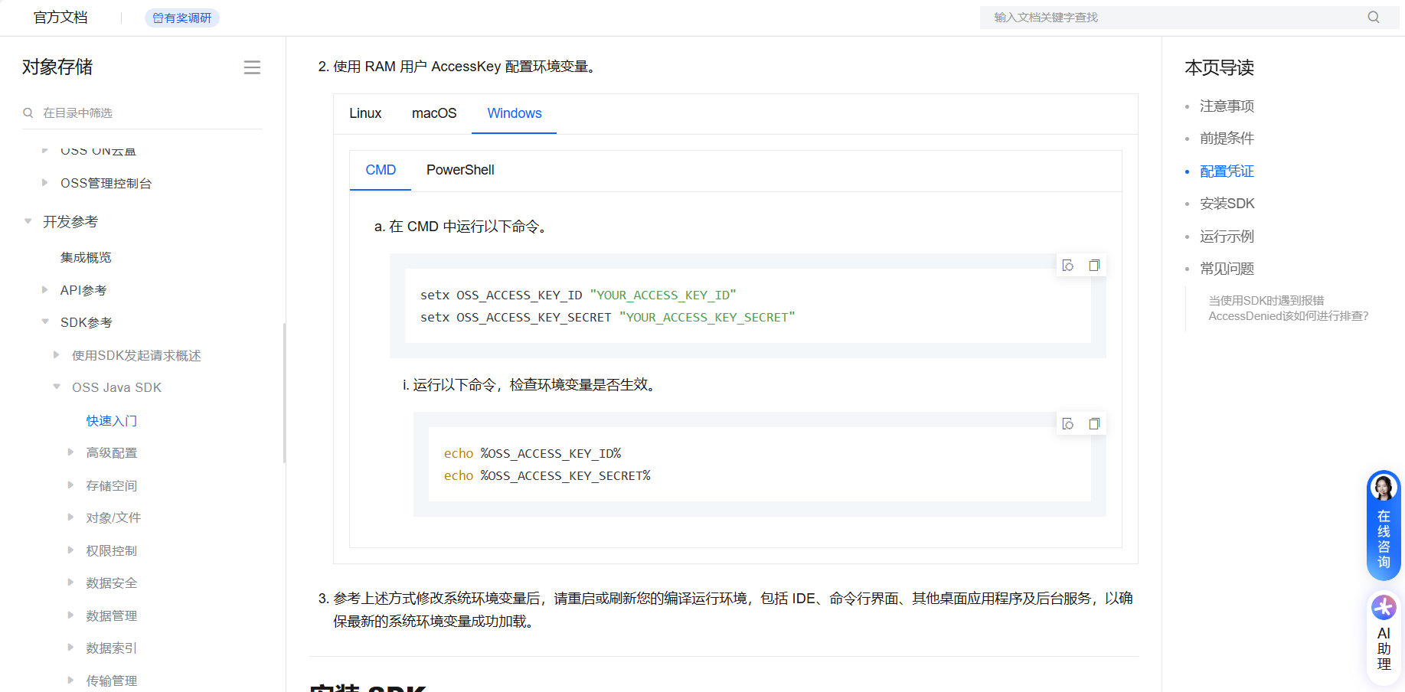Click the sidebar catalog filter search icon
1405x692 pixels.
click(28, 113)
